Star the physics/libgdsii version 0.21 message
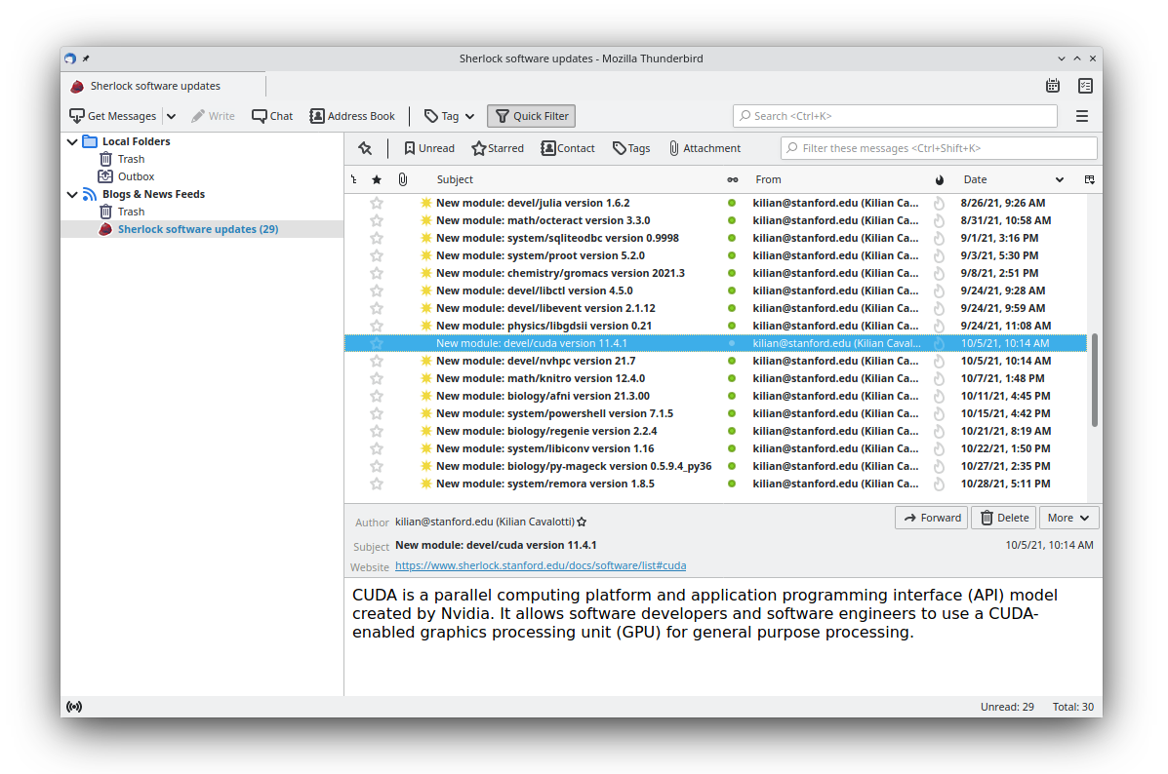This screenshot has width=1168, height=774. click(377, 326)
